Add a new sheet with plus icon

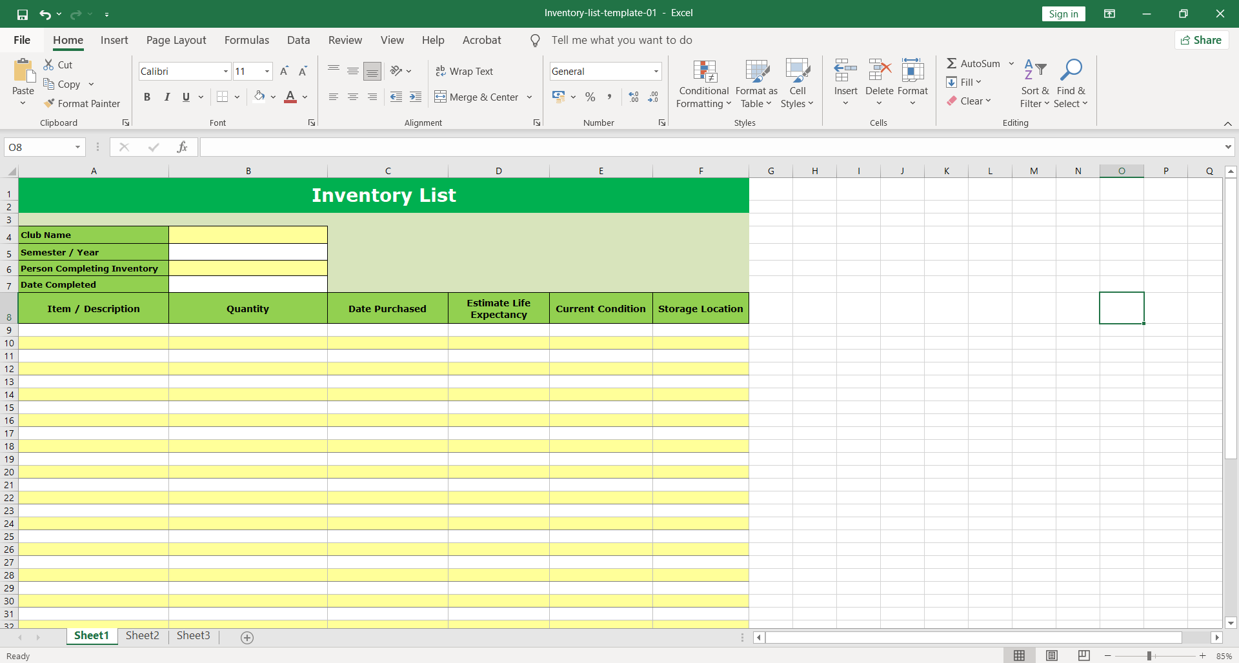pos(247,637)
